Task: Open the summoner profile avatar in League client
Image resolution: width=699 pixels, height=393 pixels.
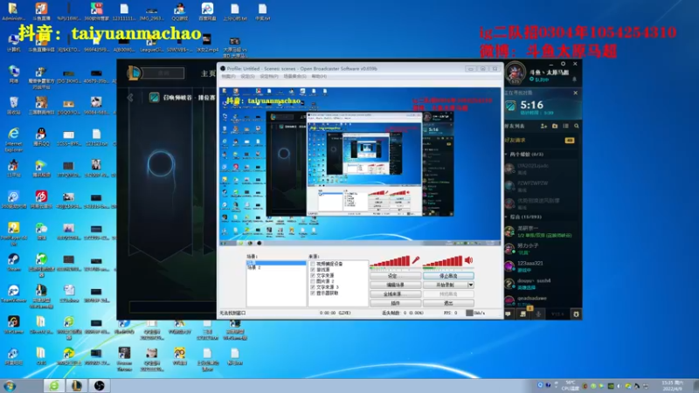Action: 516,72
